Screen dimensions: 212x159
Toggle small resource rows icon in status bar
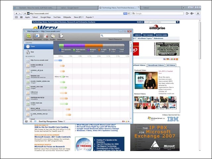tap(35, 122)
